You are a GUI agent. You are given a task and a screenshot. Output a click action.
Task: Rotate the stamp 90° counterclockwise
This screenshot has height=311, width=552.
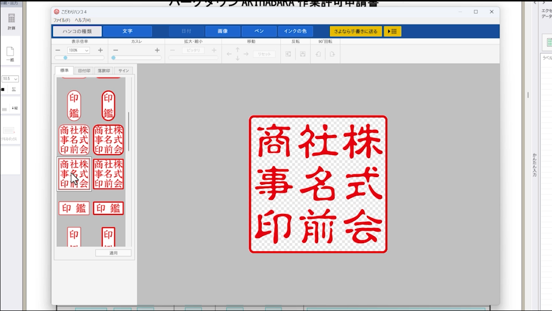point(318,54)
